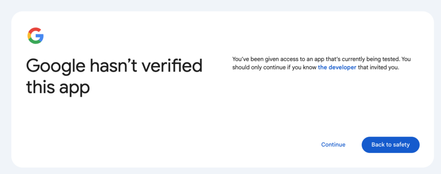Click the "should only continue if you know" text
Image resolution: width=441 pixels, height=174 pixels.
[x=274, y=68]
